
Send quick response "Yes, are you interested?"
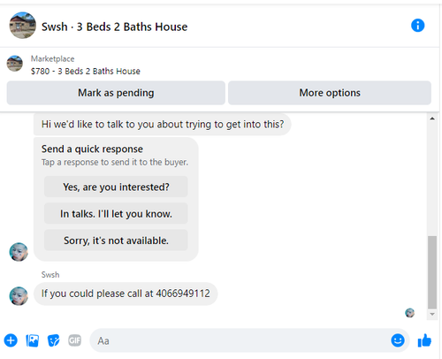116,187
